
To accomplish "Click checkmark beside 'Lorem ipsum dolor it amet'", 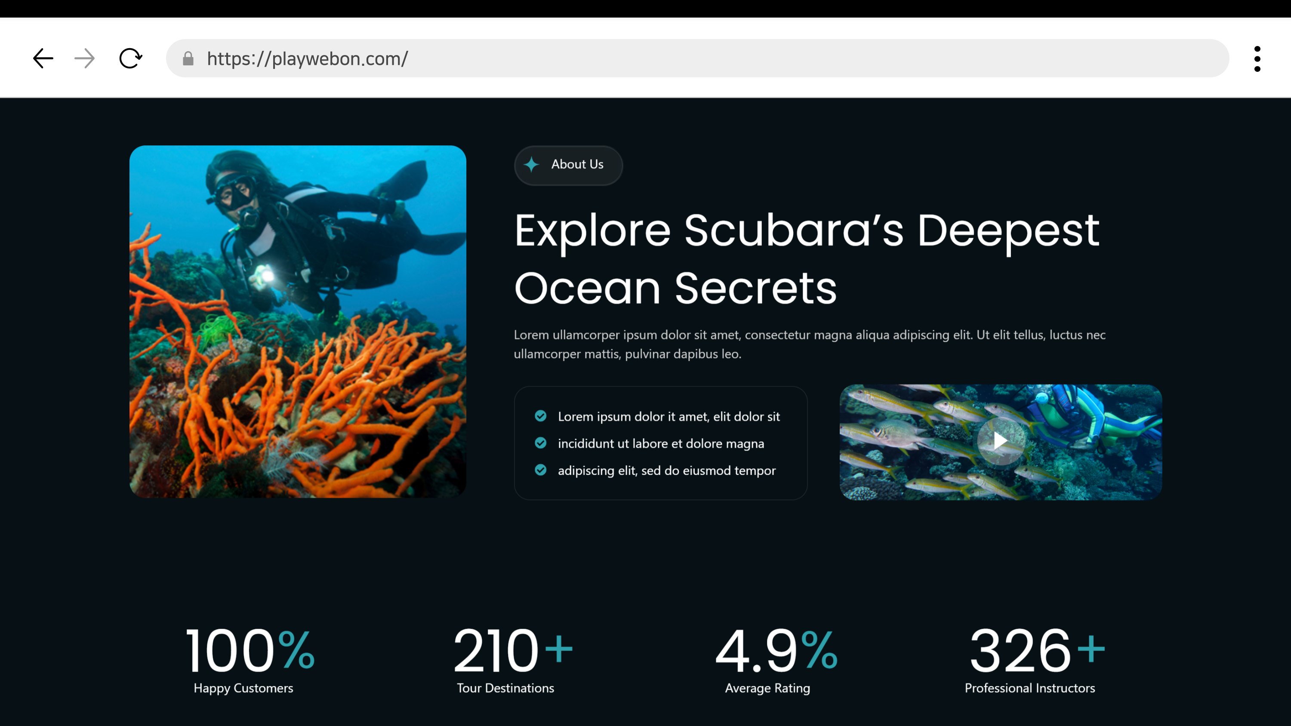I will click(540, 416).
